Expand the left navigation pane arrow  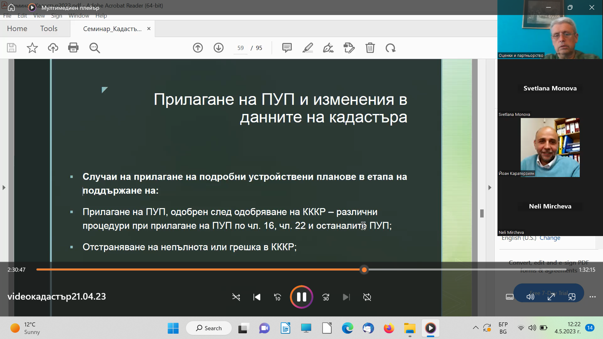4,187
